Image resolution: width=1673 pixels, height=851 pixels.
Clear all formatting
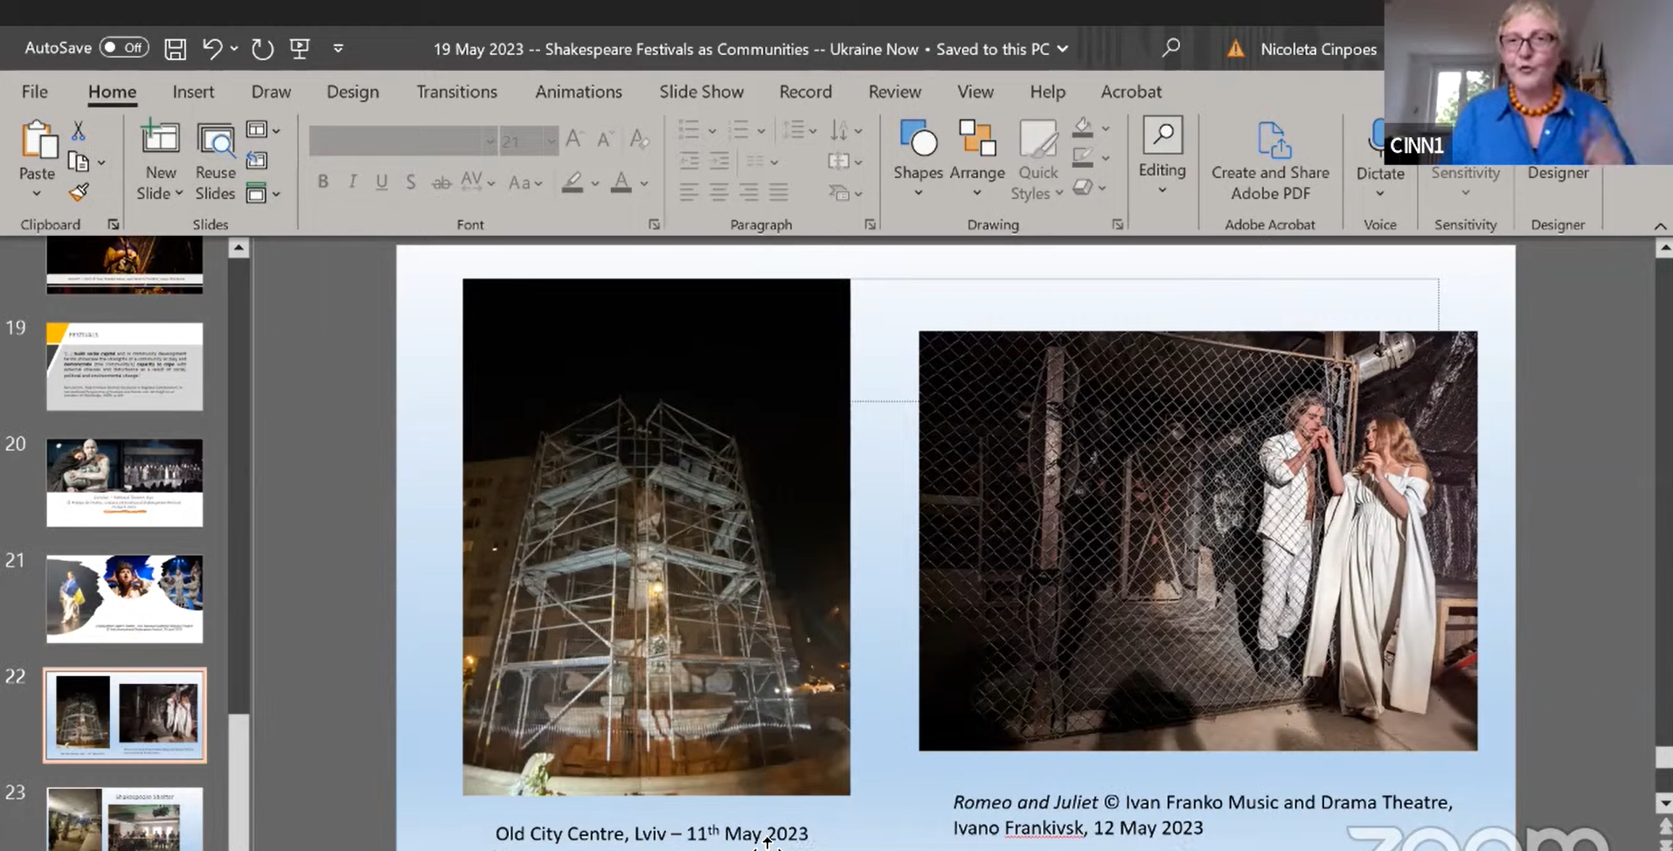pos(639,139)
